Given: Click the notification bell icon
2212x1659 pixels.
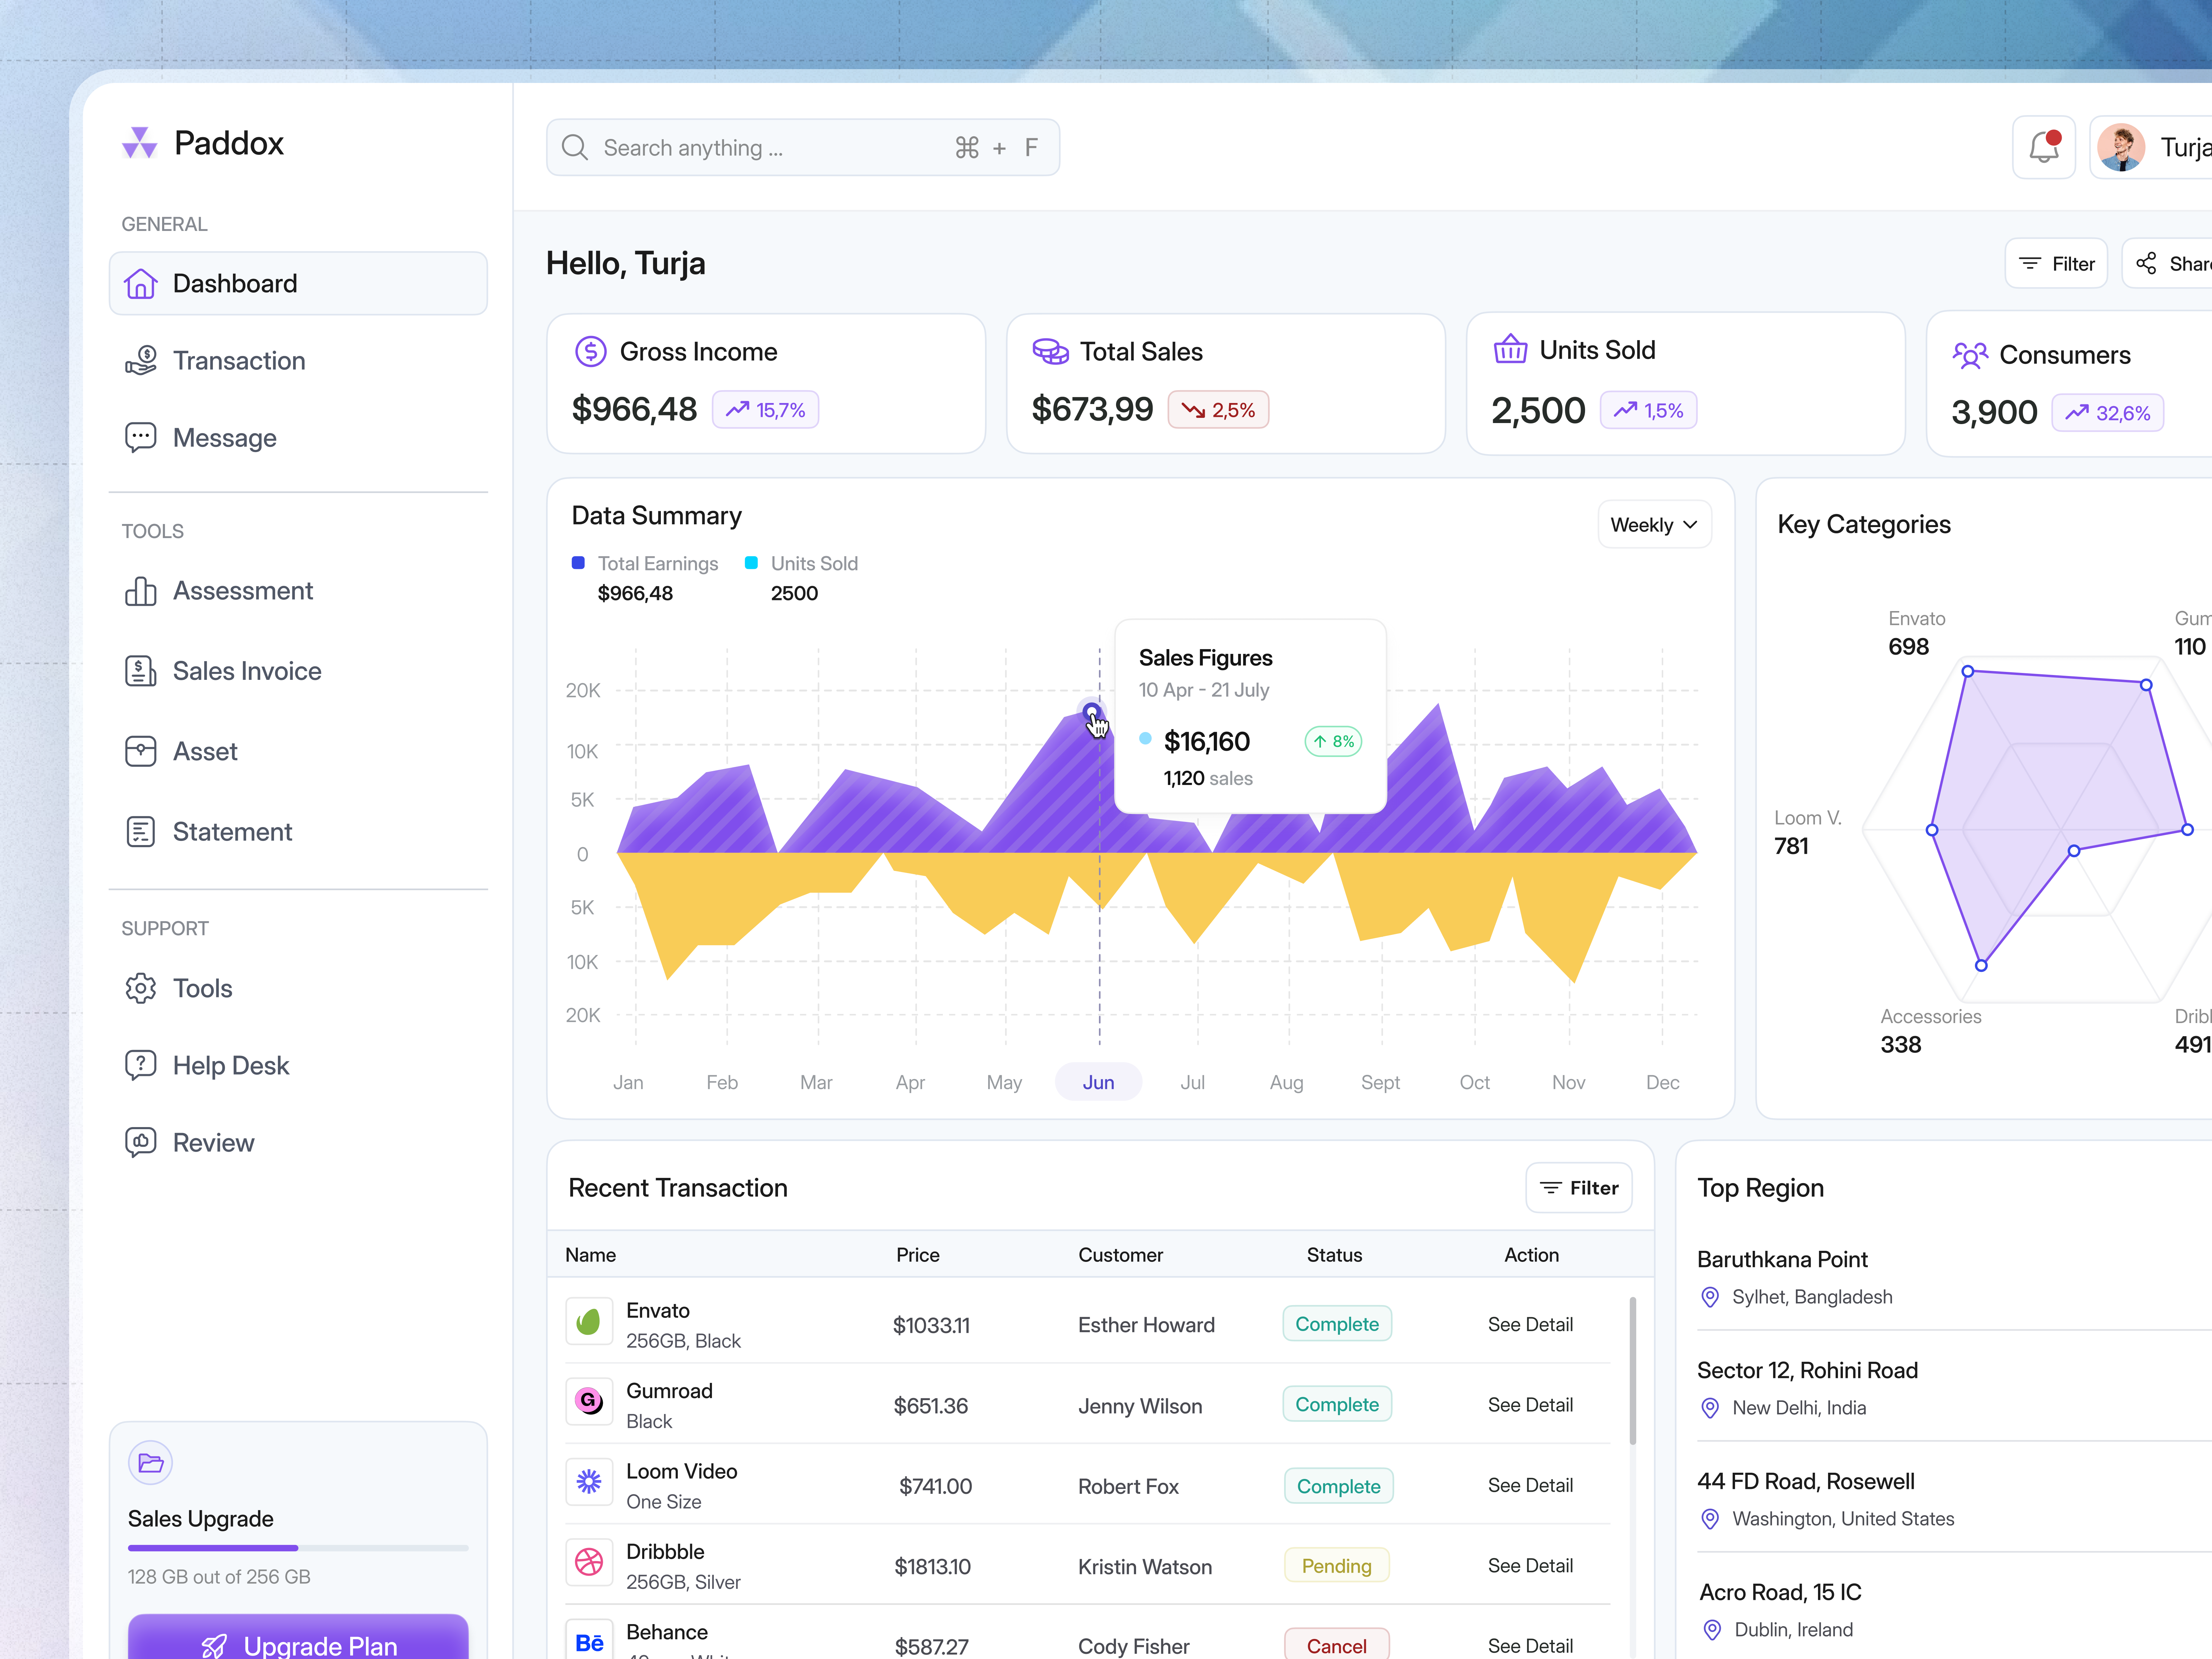Looking at the screenshot, I should 2043,147.
